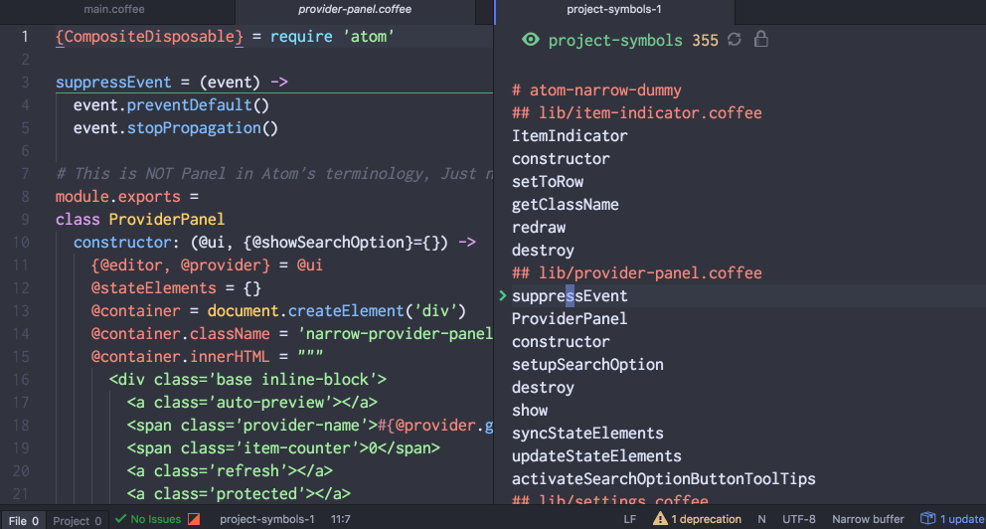Select the ItemIndicator symbol
This screenshot has width=986, height=529.
point(570,136)
